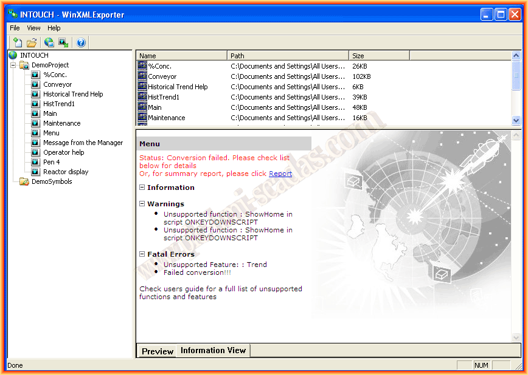Select the DemoSymbols folder icon
The width and height of the screenshot is (528, 375).
(x=24, y=181)
